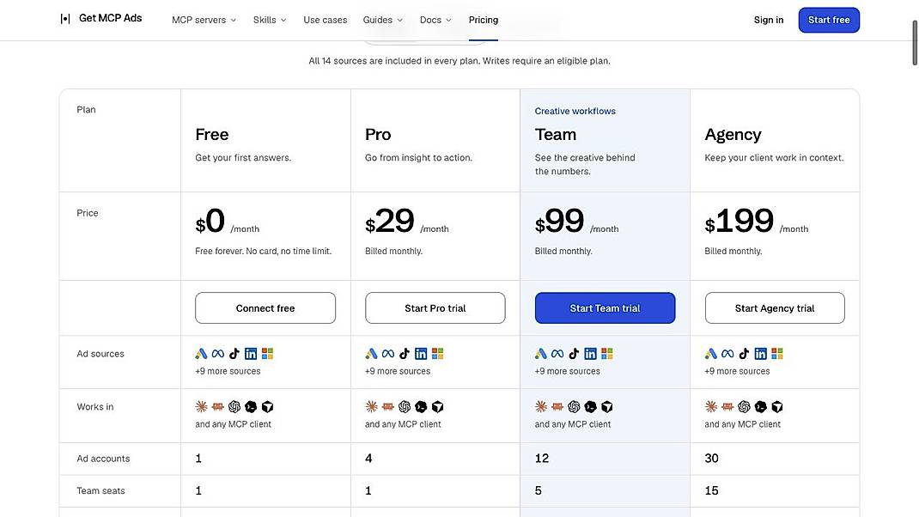Click '+9 more sources' in Pro column
The image size is (919, 517).
point(398,371)
